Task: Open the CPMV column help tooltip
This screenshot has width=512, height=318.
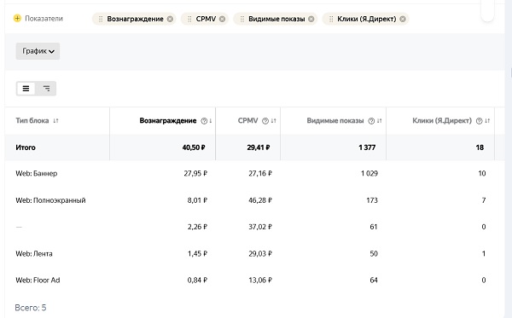Action: click(265, 121)
